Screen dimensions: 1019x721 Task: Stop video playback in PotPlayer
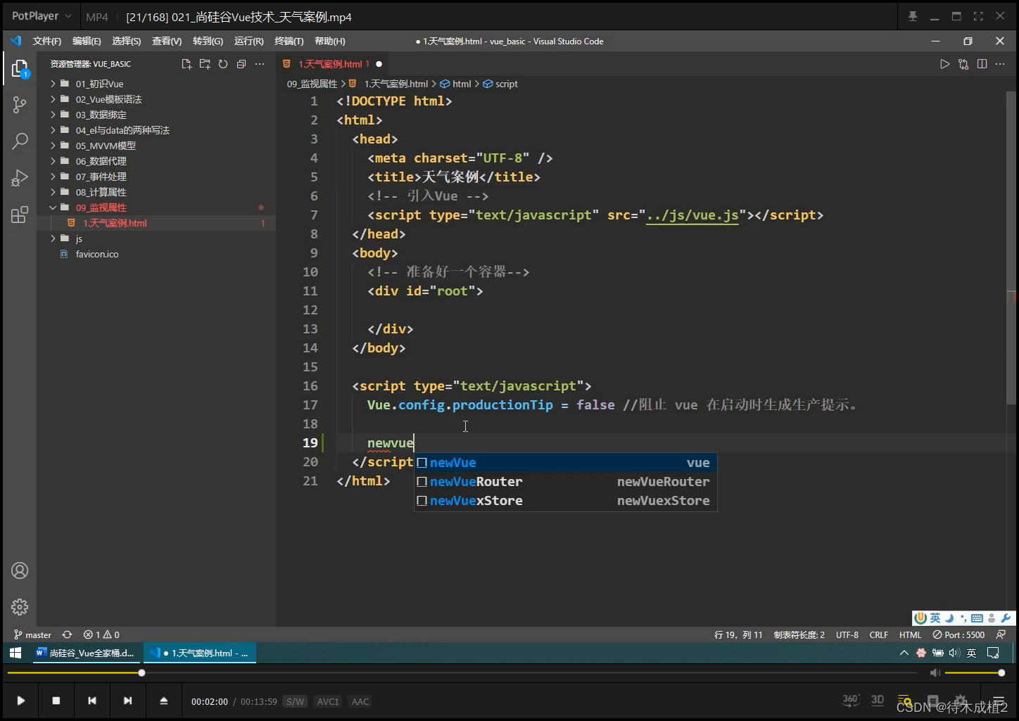point(56,701)
